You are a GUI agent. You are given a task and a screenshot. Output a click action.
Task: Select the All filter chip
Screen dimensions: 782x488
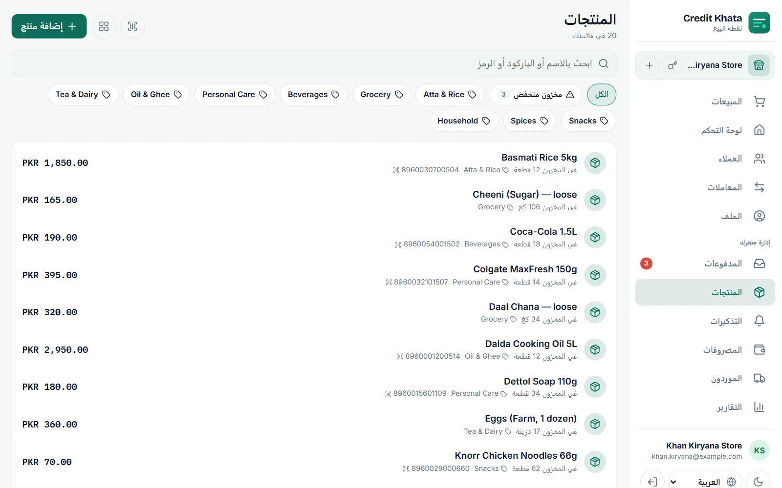pyautogui.click(x=602, y=95)
